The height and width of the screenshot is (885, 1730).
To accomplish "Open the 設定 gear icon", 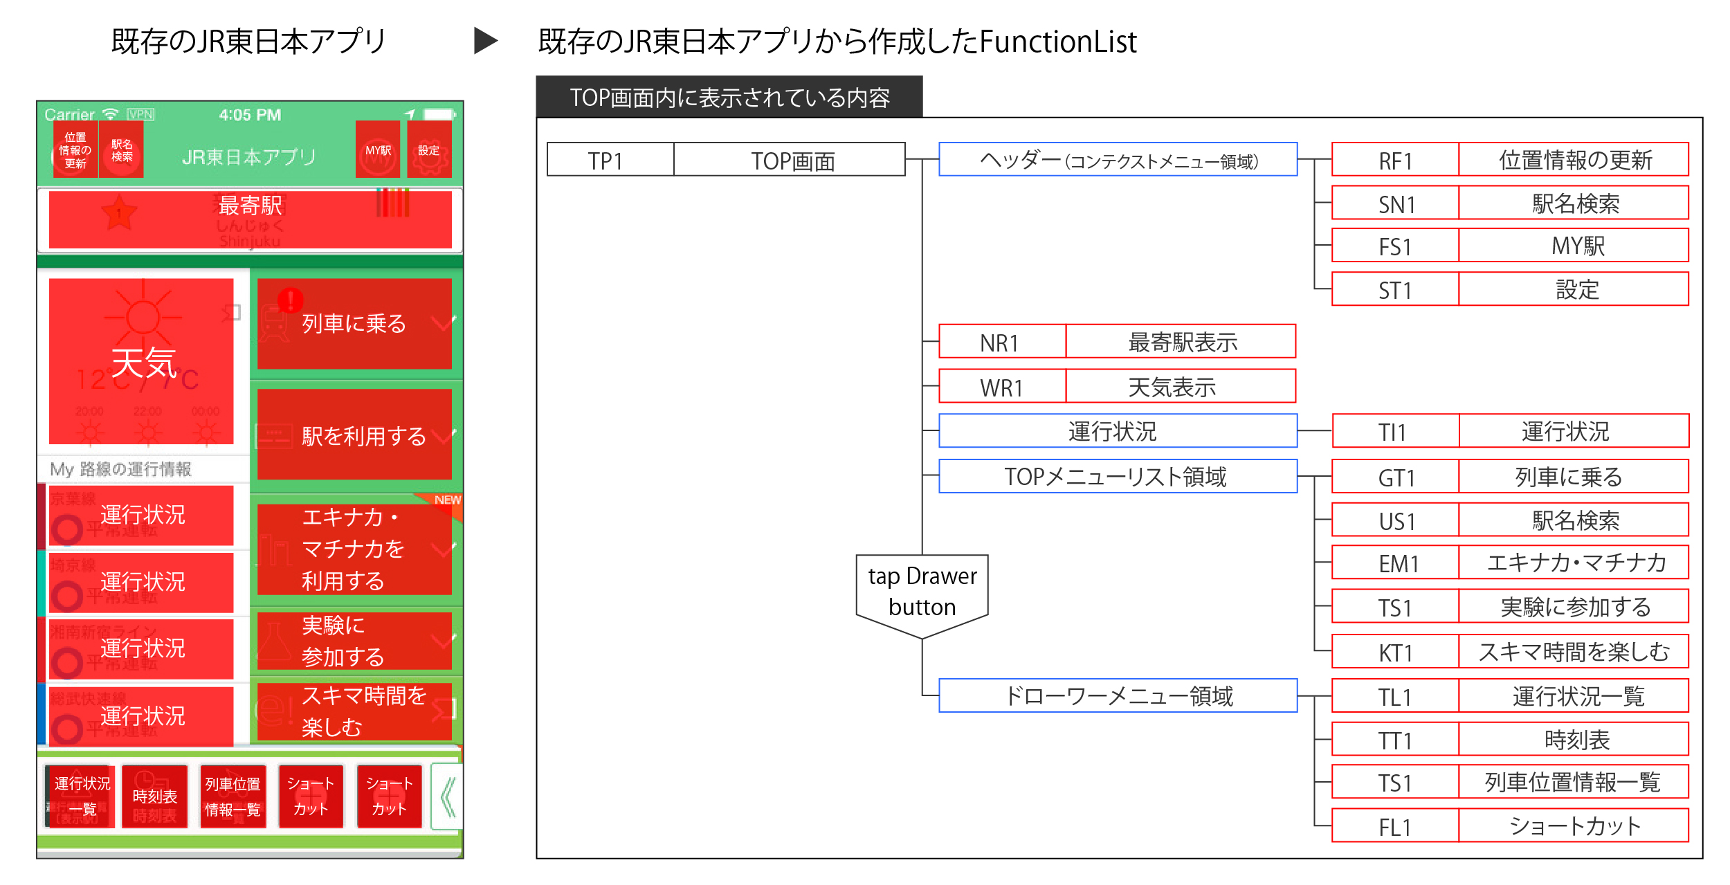I will [x=429, y=149].
